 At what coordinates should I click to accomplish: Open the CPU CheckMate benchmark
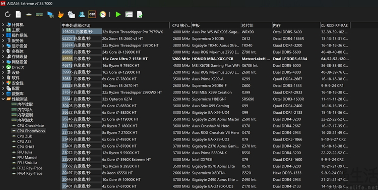click(x=28, y=126)
